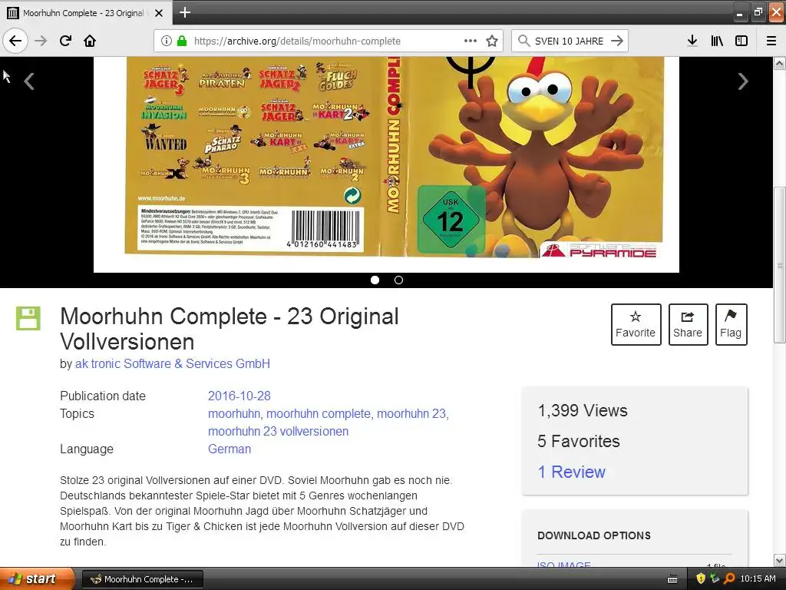This screenshot has height=590, width=786.
Task: Open the Windows Start menu
Action: [36, 578]
